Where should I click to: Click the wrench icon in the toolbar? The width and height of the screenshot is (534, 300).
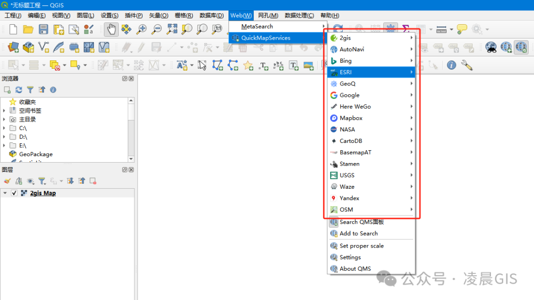click(467, 65)
